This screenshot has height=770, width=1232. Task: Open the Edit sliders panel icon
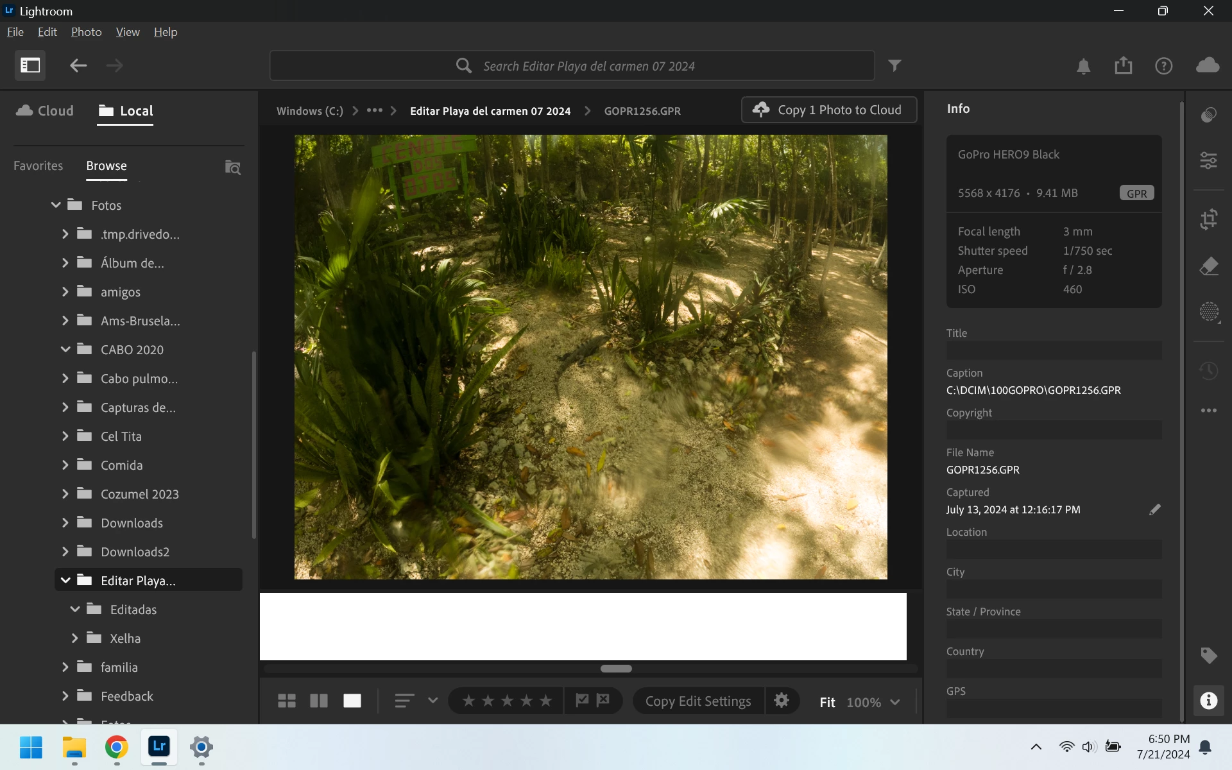tap(1209, 160)
